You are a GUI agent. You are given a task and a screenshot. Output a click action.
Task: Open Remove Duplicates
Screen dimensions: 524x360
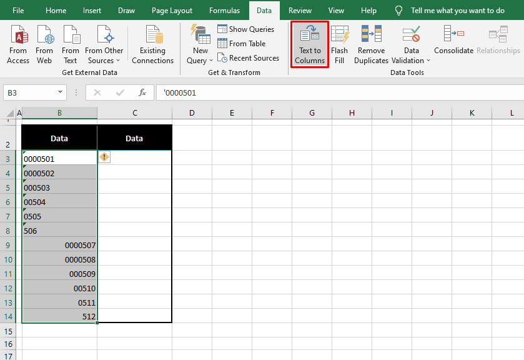[371, 44]
